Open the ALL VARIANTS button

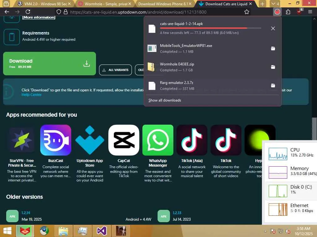tap(115, 70)
